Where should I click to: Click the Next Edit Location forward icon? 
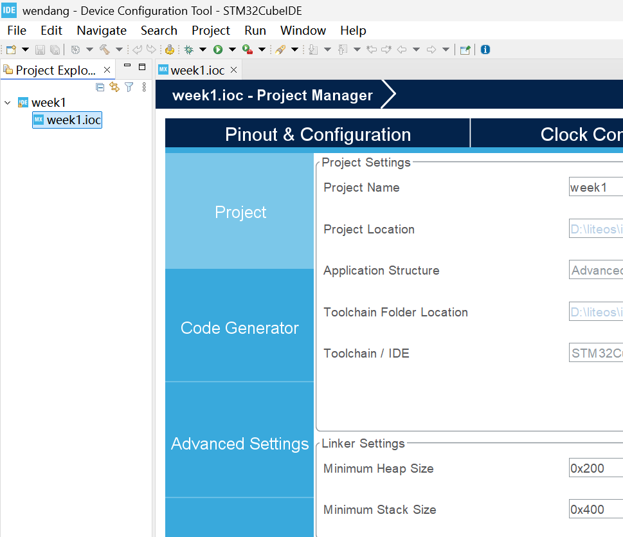click(x=386, y=50)
